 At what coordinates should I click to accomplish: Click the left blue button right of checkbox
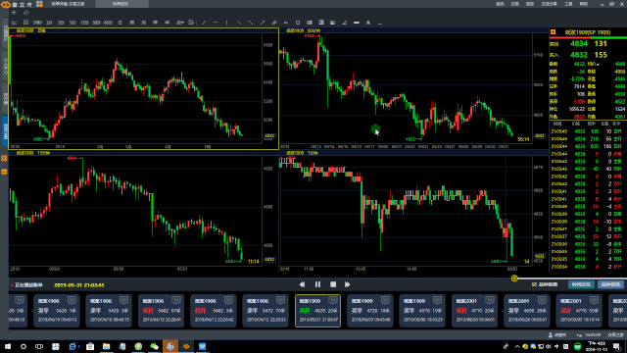coord(581,284)
